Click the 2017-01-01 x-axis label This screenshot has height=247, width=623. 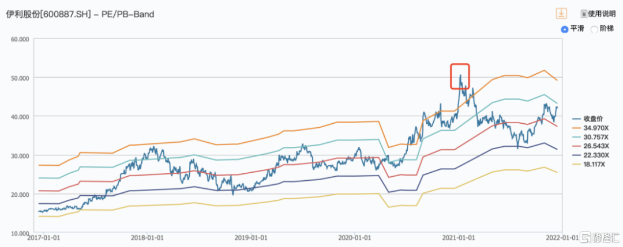tap(43, 238)
